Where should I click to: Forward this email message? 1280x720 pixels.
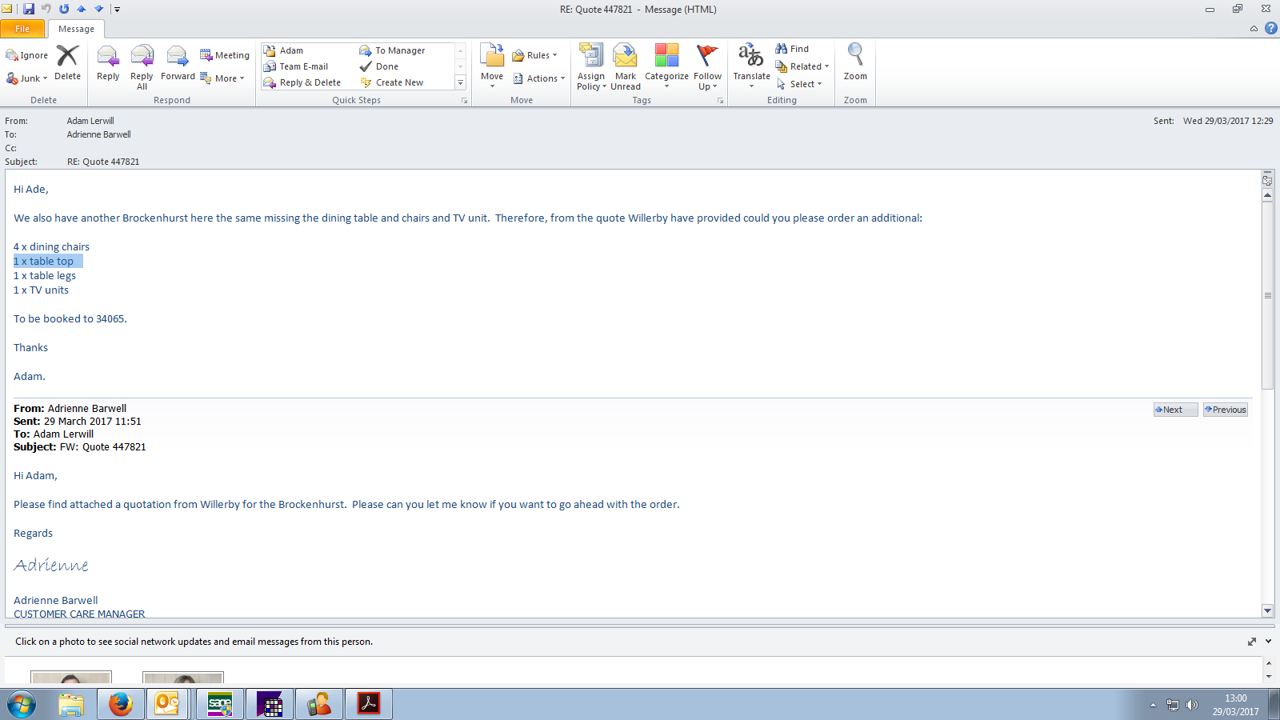[x=178, y=64]
